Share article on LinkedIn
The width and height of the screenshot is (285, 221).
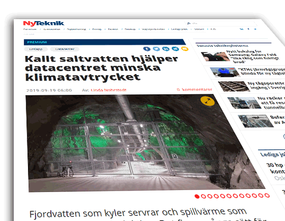pyautogui.click(x=166, y=49)
